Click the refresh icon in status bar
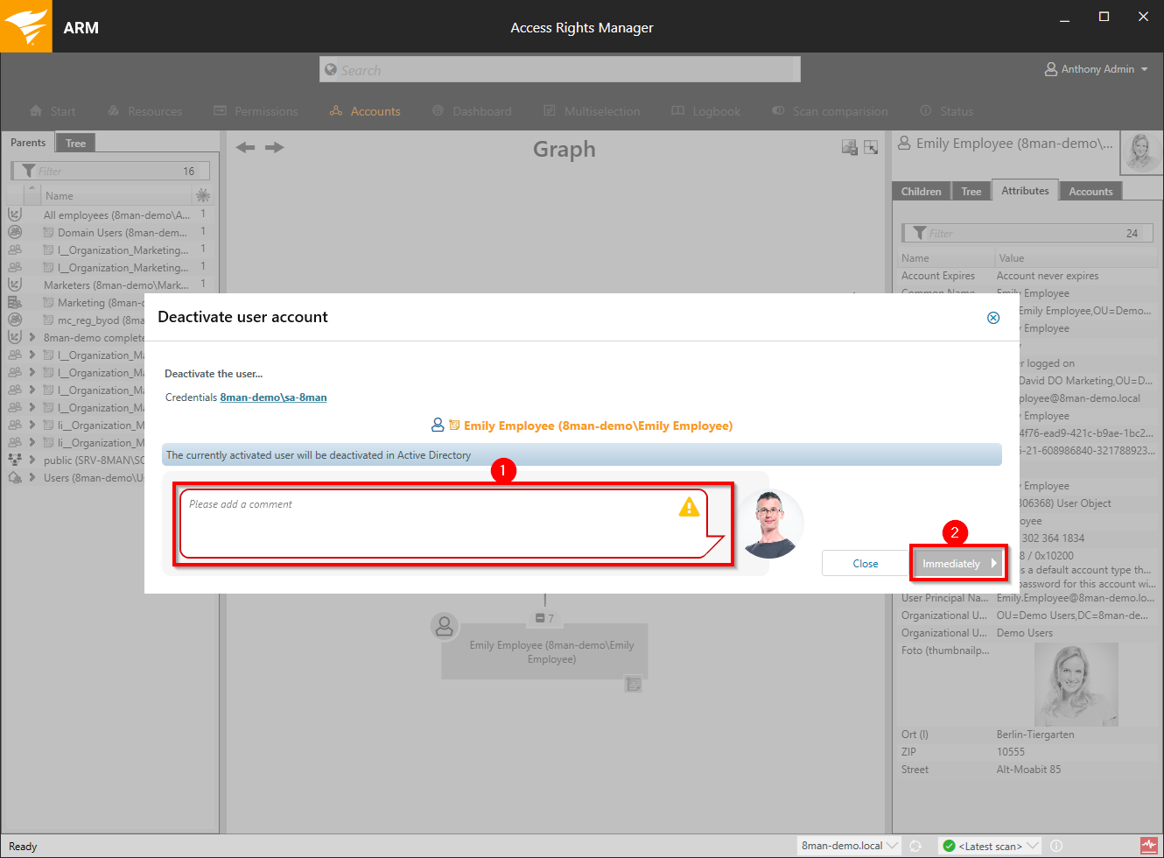1164x858 pixels. [x=915, y=846]
